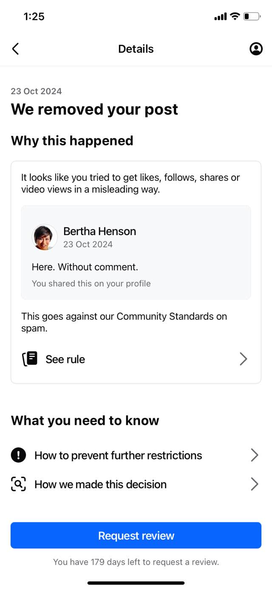272x590 pixels.
Task: Tap the cellular signal bars icon
Action: point(221,17)
